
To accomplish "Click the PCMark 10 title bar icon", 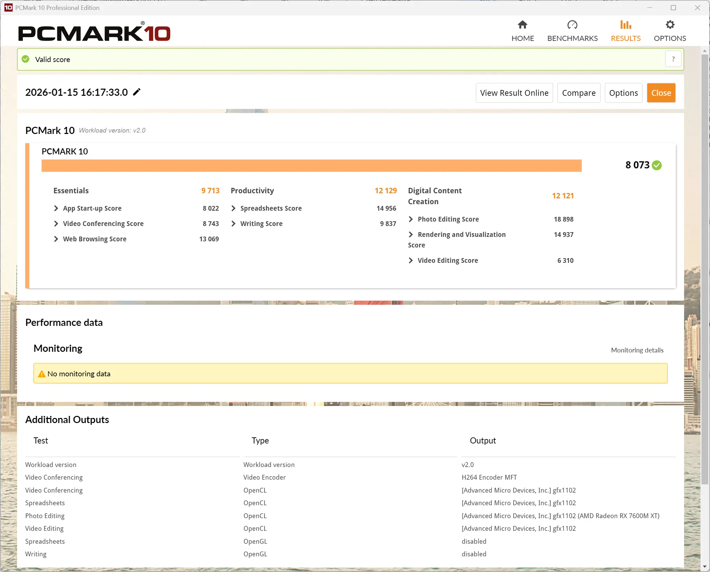I will coord(8,7).
